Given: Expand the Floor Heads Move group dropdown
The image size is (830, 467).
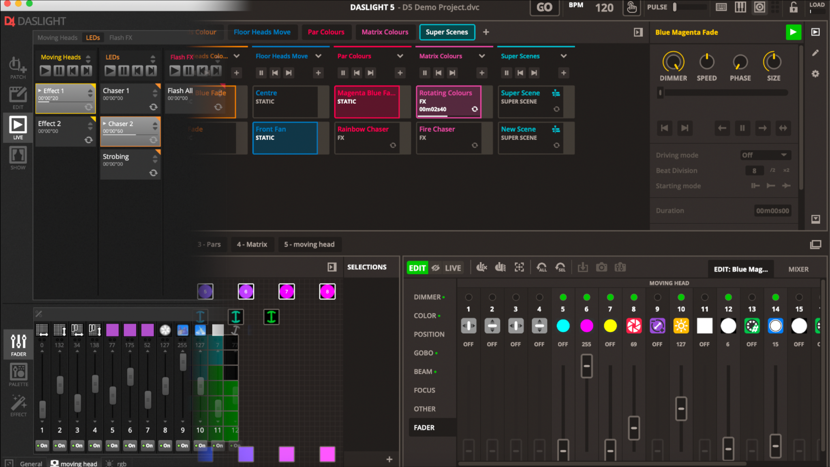Looking at the screenshot, I should [x=319, y=56].
